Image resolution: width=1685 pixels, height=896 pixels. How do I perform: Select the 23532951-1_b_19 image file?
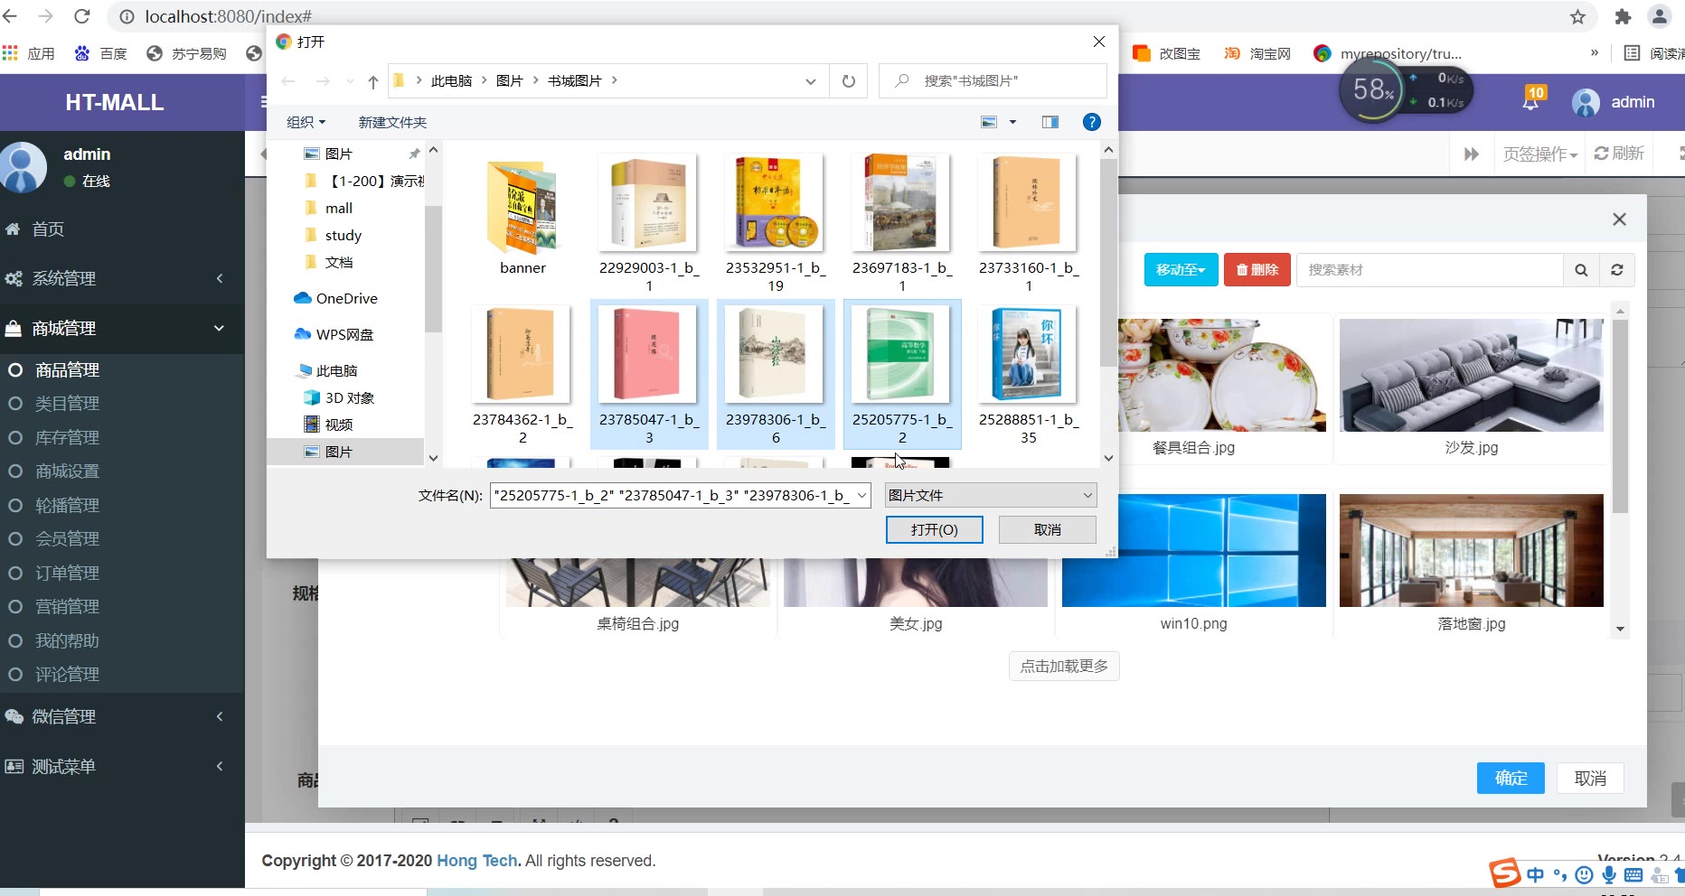[x=776, y=224]
